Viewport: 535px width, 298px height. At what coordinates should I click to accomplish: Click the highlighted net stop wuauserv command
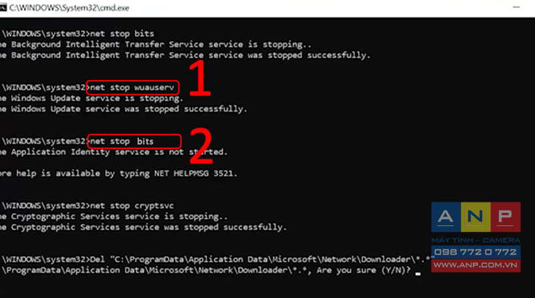(132, 88)
